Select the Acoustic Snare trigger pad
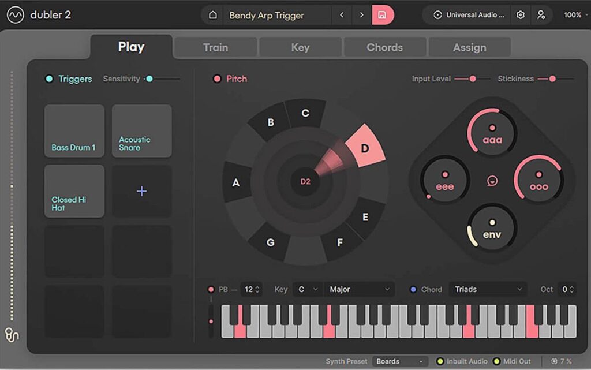 pyautogui.click(x=142, y=131)
